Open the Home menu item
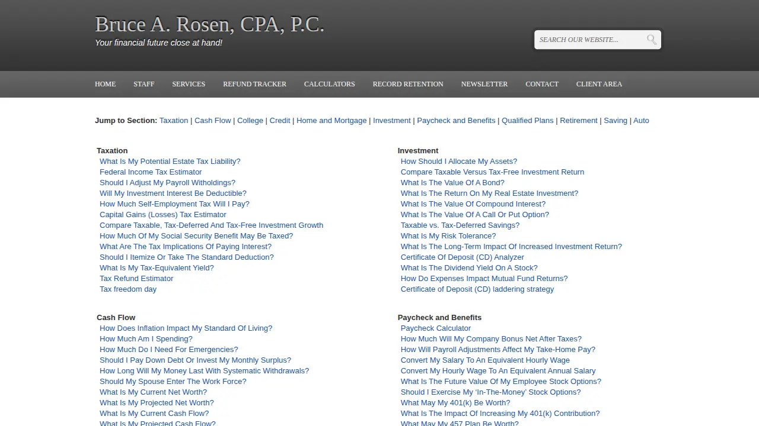 106,84
